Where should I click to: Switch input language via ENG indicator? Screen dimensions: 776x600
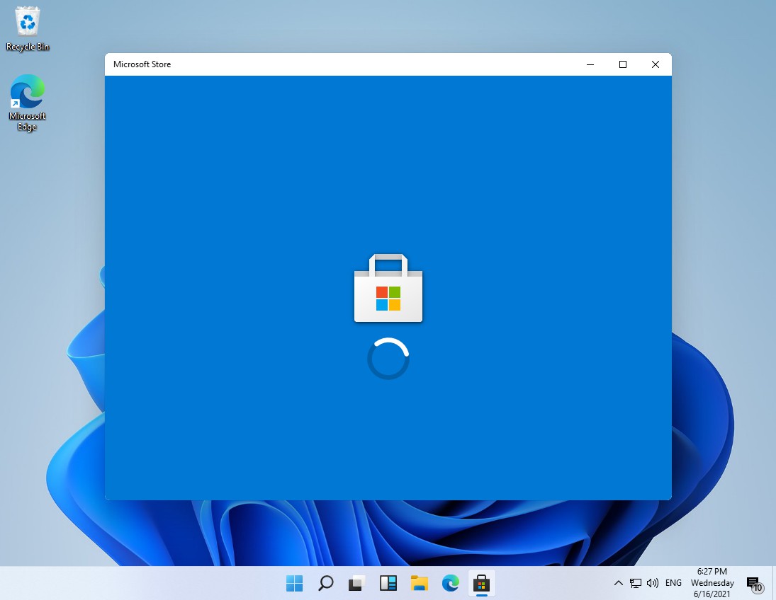pos(673,583)
